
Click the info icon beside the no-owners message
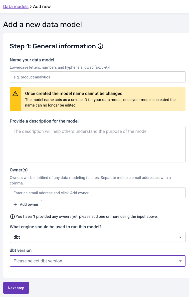tap(12, 217)
